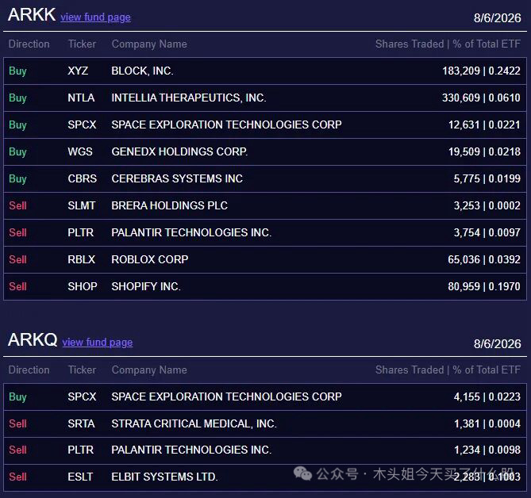Select the RBLX Roblox Corp row
Viewport: 531px width, 498px height.
(x=265, y=259)
